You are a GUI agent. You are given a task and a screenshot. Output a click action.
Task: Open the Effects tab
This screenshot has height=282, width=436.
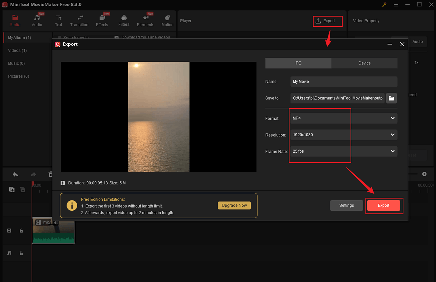[102, 21]
